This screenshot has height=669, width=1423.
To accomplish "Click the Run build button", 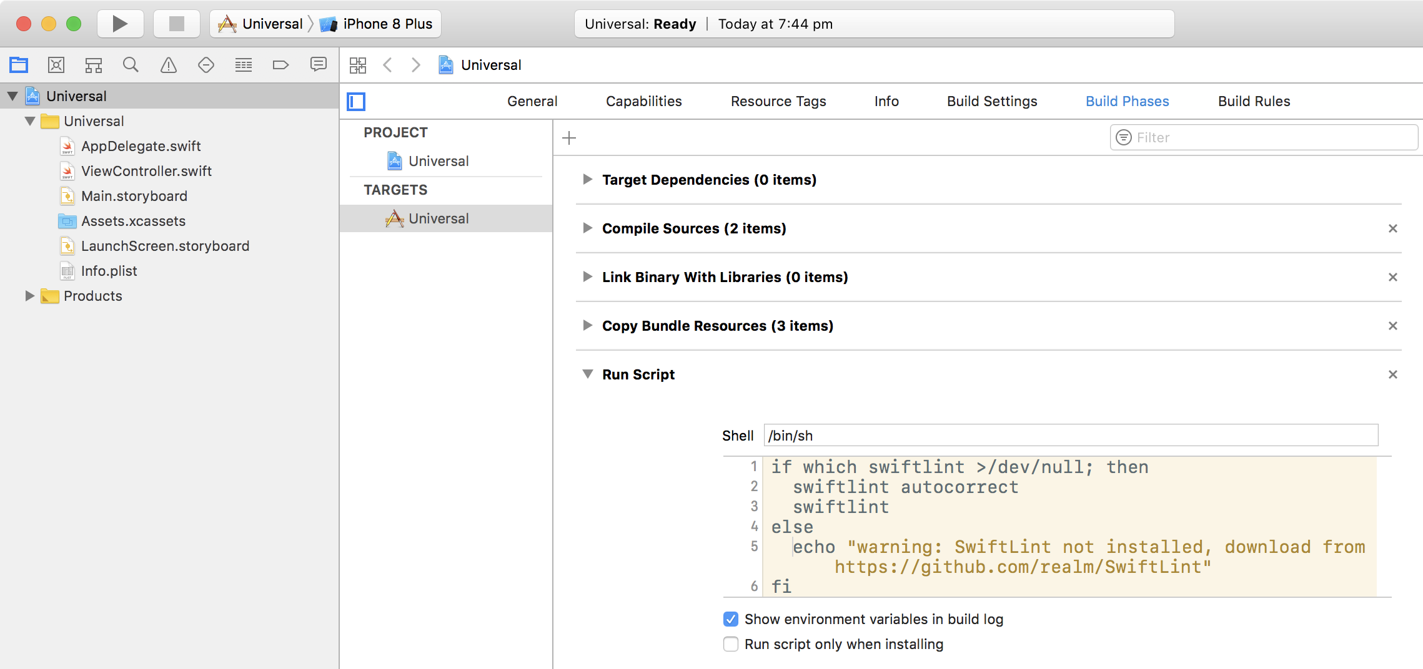I will coord(120,24).
